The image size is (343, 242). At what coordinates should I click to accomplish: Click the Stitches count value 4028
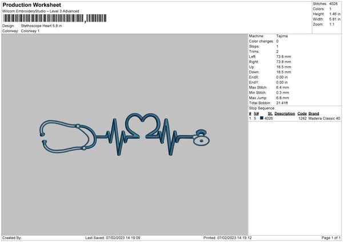[333, 4]
